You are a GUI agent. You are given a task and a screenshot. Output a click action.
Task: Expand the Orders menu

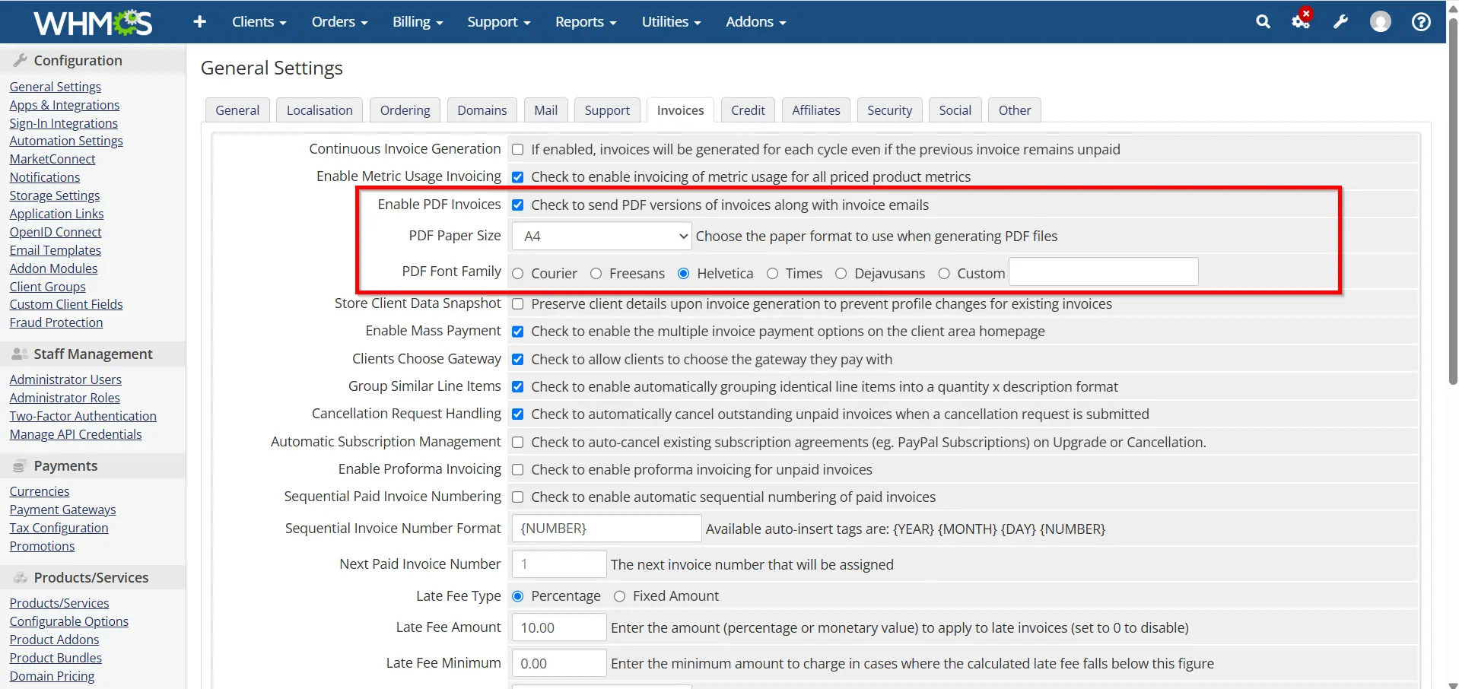[339, 22]
